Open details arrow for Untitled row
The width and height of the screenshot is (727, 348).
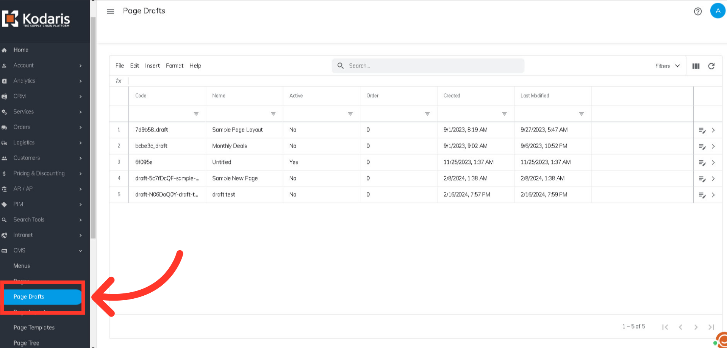point(713,163)
